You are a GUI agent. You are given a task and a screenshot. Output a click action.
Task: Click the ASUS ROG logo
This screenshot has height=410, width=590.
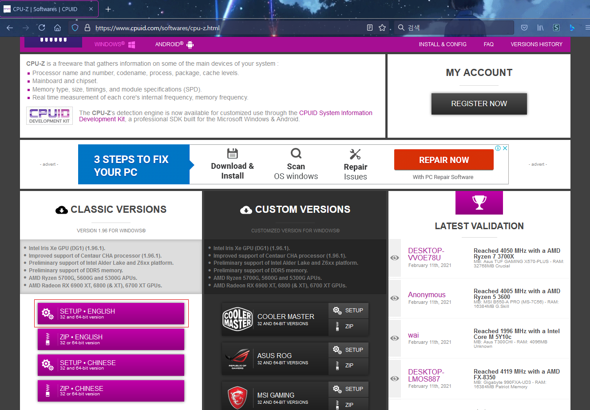click(x=237, y=359)
